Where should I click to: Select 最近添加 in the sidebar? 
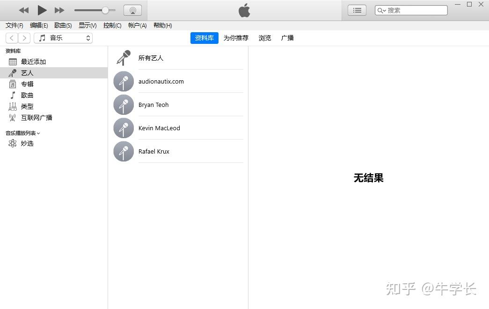(33, 62)
